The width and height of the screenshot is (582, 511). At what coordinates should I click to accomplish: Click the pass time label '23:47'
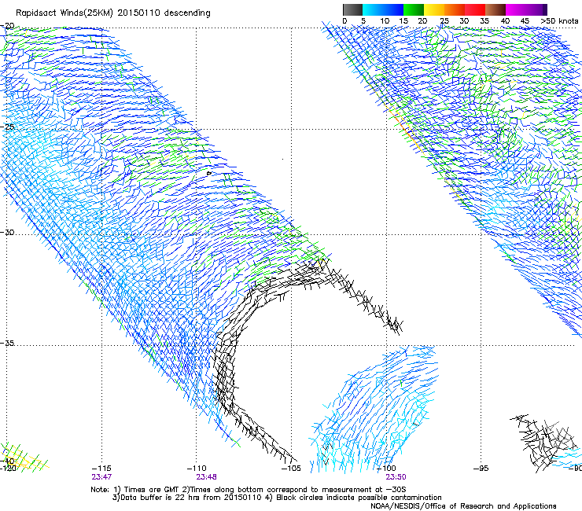point(101,476)
